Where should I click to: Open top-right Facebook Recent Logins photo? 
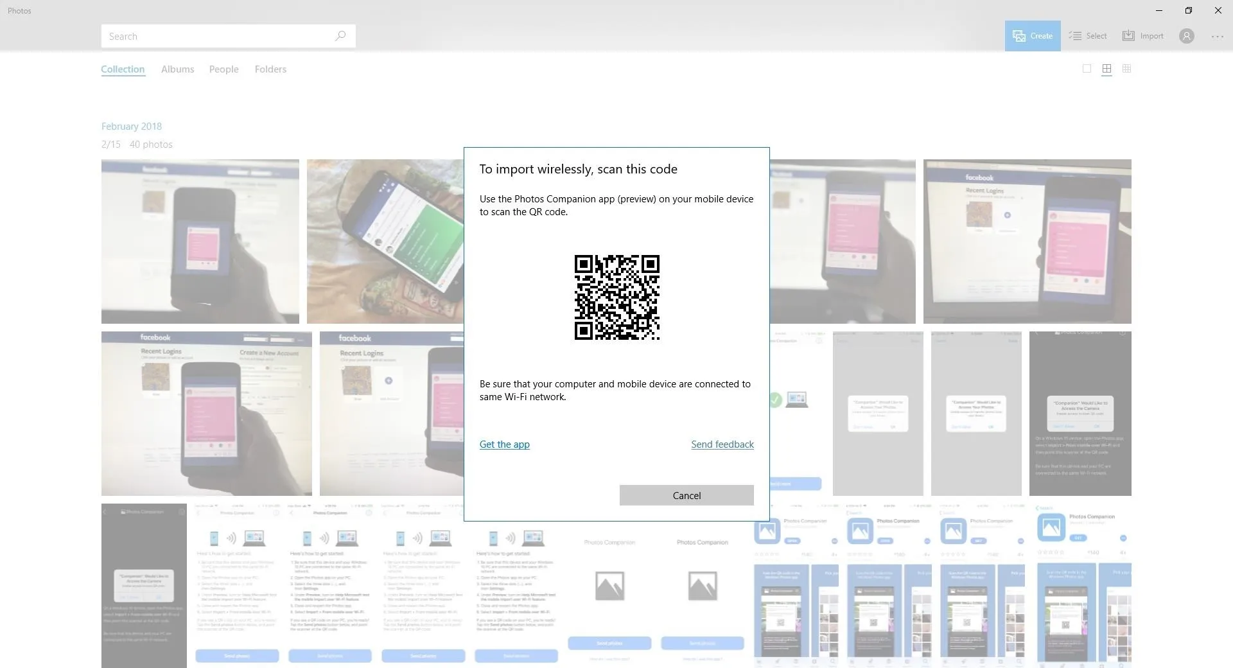coord(1027,242)
